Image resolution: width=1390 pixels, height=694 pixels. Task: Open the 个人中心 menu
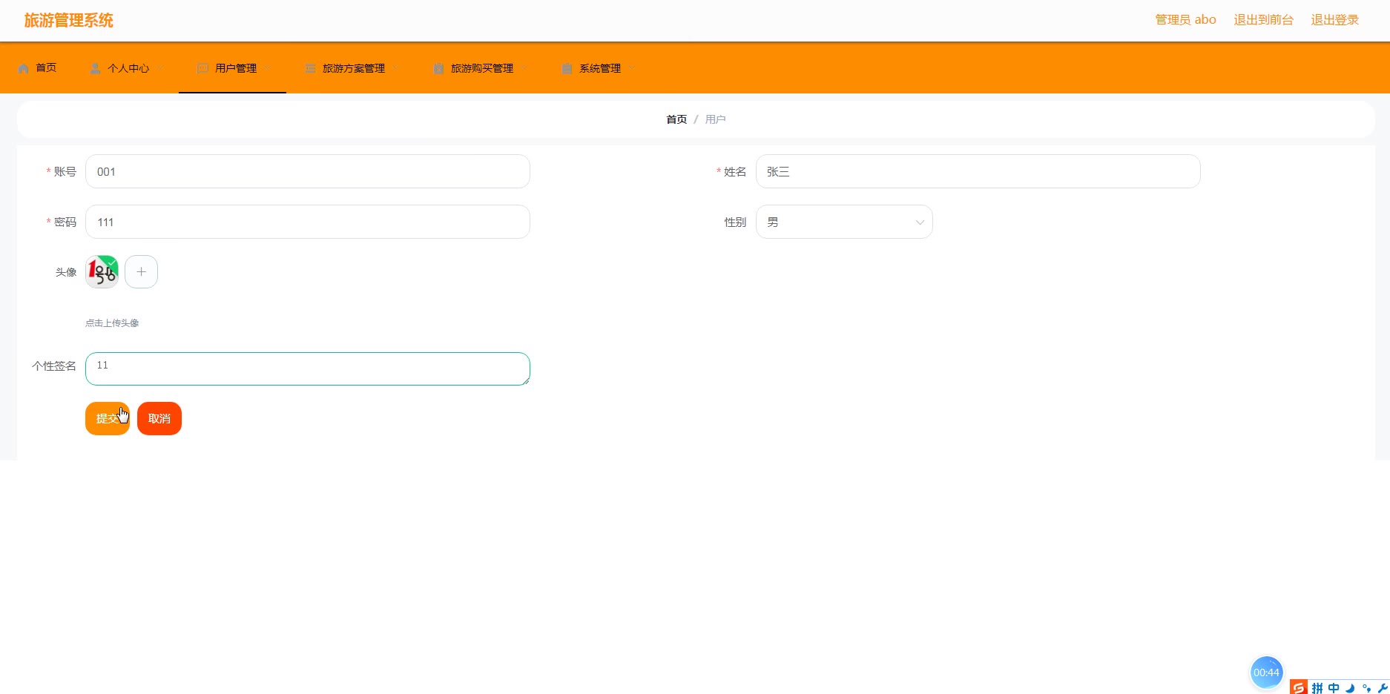click(128, 68)
